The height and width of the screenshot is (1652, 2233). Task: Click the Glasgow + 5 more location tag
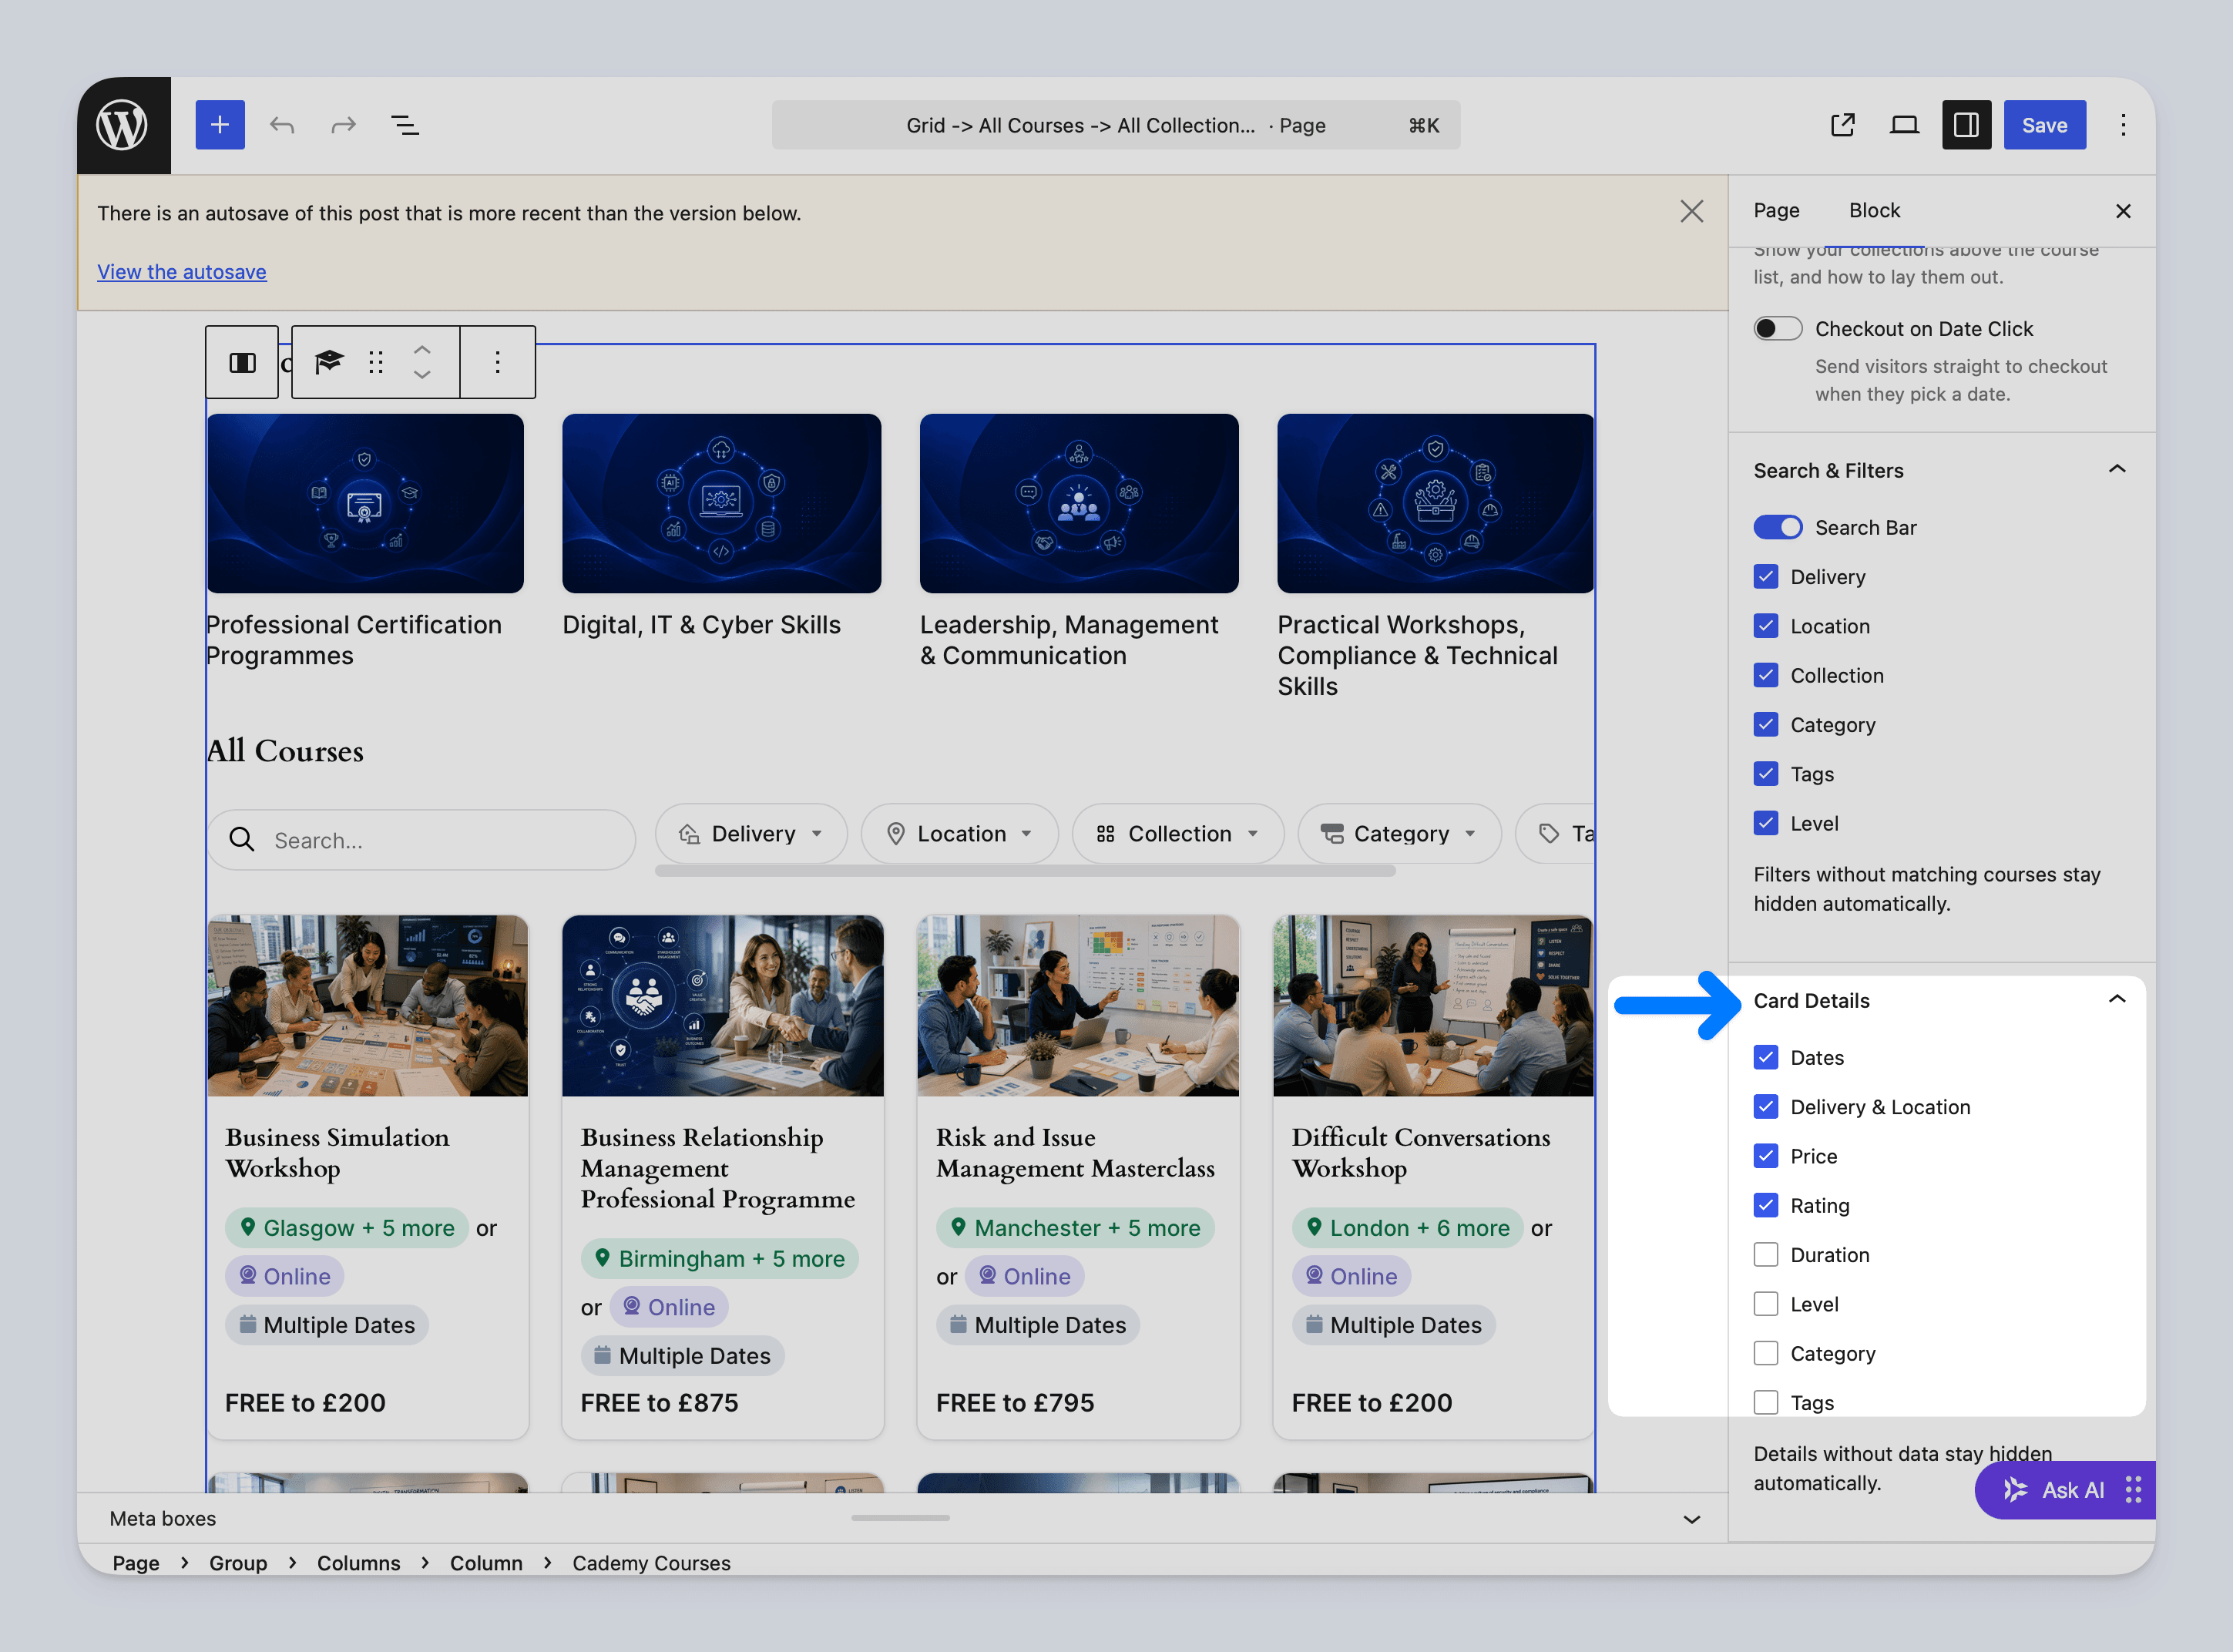(347, 1228)
